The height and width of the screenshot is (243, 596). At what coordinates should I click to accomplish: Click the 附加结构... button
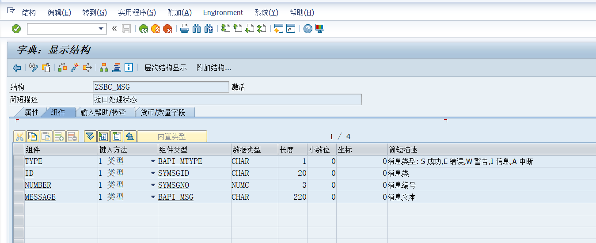pos(214,68)
